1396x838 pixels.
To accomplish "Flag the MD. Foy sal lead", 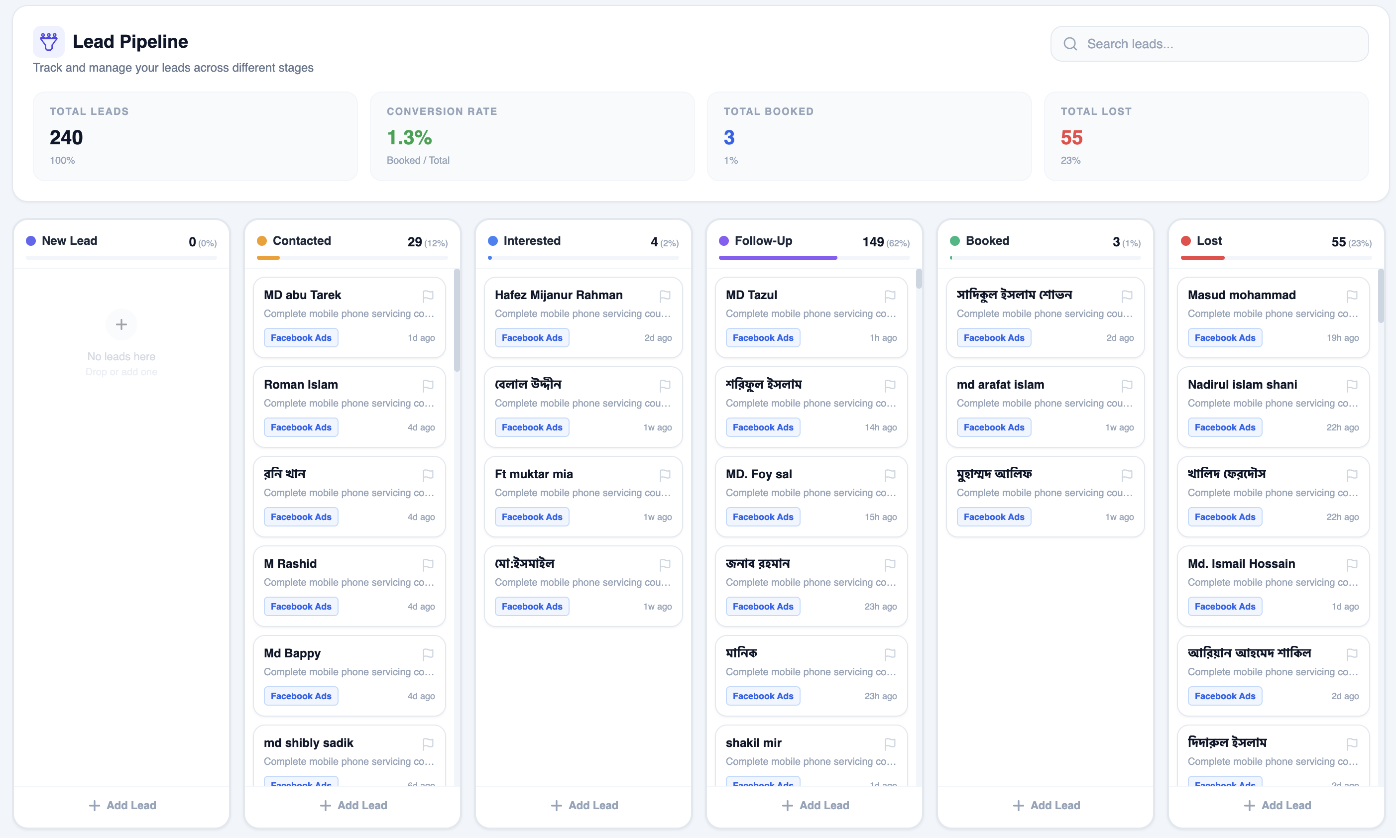I will click(x=890, y=475).
